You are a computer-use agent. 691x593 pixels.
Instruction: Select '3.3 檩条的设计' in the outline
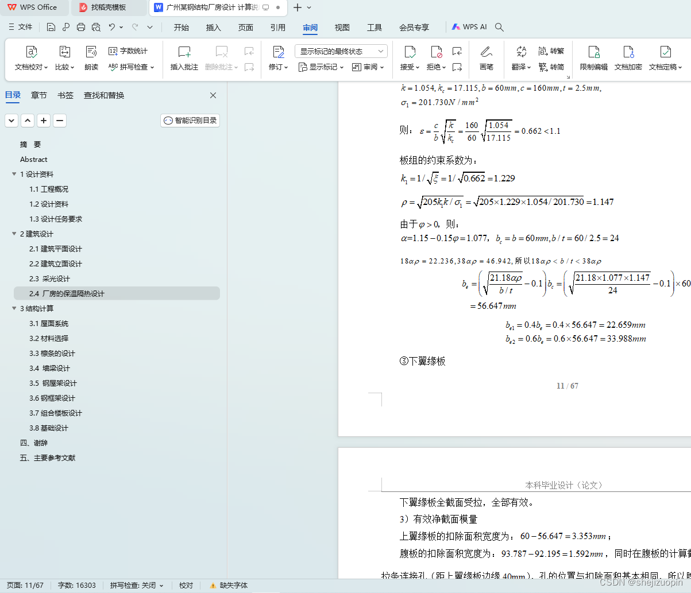click(x=52, y=353)
